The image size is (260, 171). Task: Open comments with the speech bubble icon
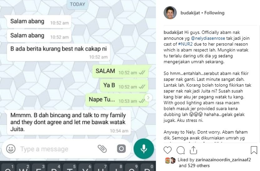click(x=180, y=150)
